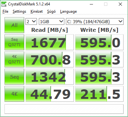This screenshot has width=128, height=117.
Task: Open the Kinézet menu
Action: point(37,11)
